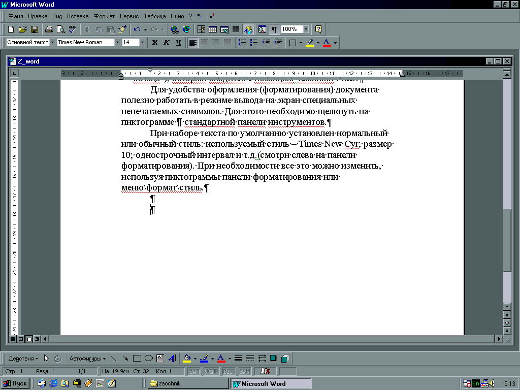
Task: Expand the Outside Border dropdown arrow
Action: pos(301,43)
